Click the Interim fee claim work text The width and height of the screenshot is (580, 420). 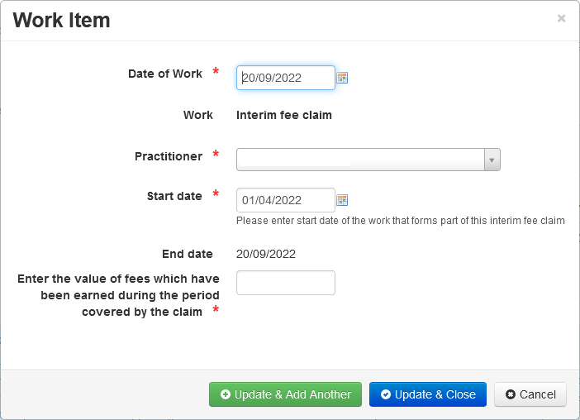point(283,115)
